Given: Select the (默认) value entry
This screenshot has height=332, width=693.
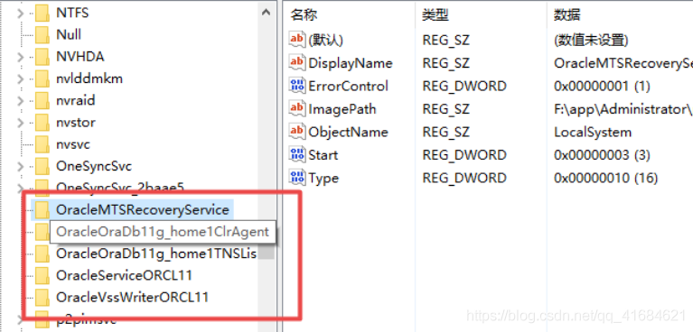Looking at the screenshot, I should [x=326, y=41].
